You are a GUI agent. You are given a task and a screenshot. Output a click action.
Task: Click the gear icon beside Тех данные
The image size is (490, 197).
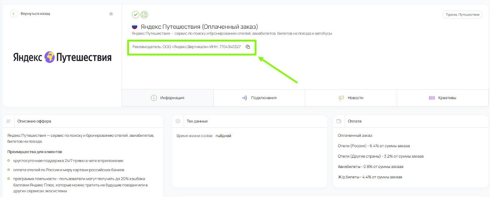click(178, 121)
